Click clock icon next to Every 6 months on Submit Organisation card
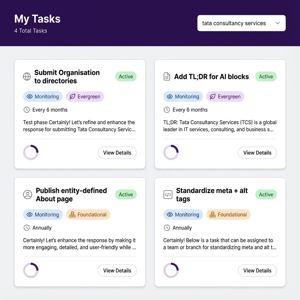This screenshot has height=300, width=300. pos(27,110)
